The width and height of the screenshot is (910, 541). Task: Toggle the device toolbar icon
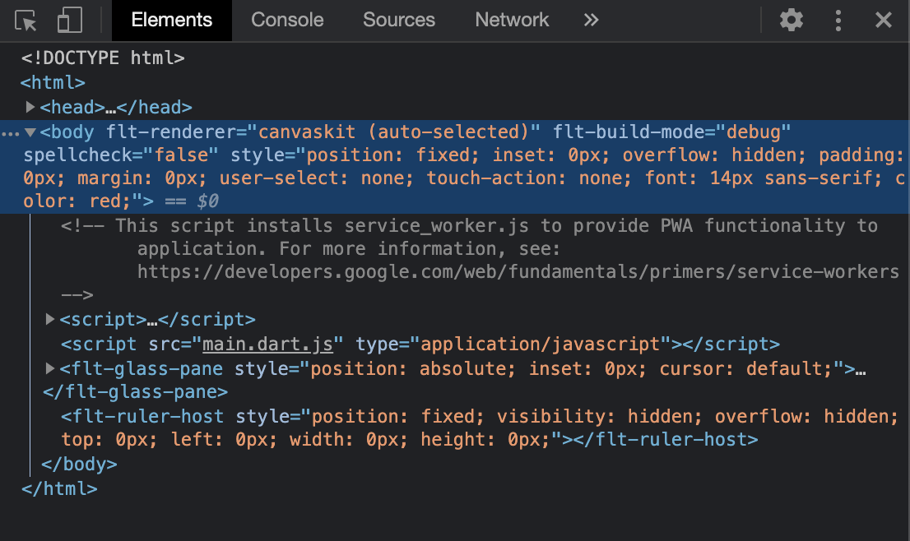(x=70, y=21)
